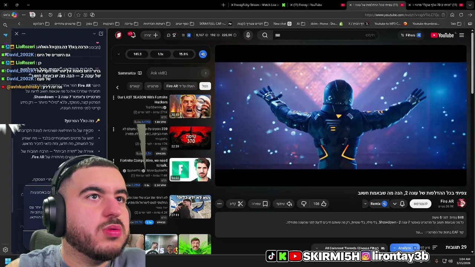The height and width of the screenshot is (267, 475).
Task: Click the Ask vidIQ input field
Action: (x=174, y=73)
